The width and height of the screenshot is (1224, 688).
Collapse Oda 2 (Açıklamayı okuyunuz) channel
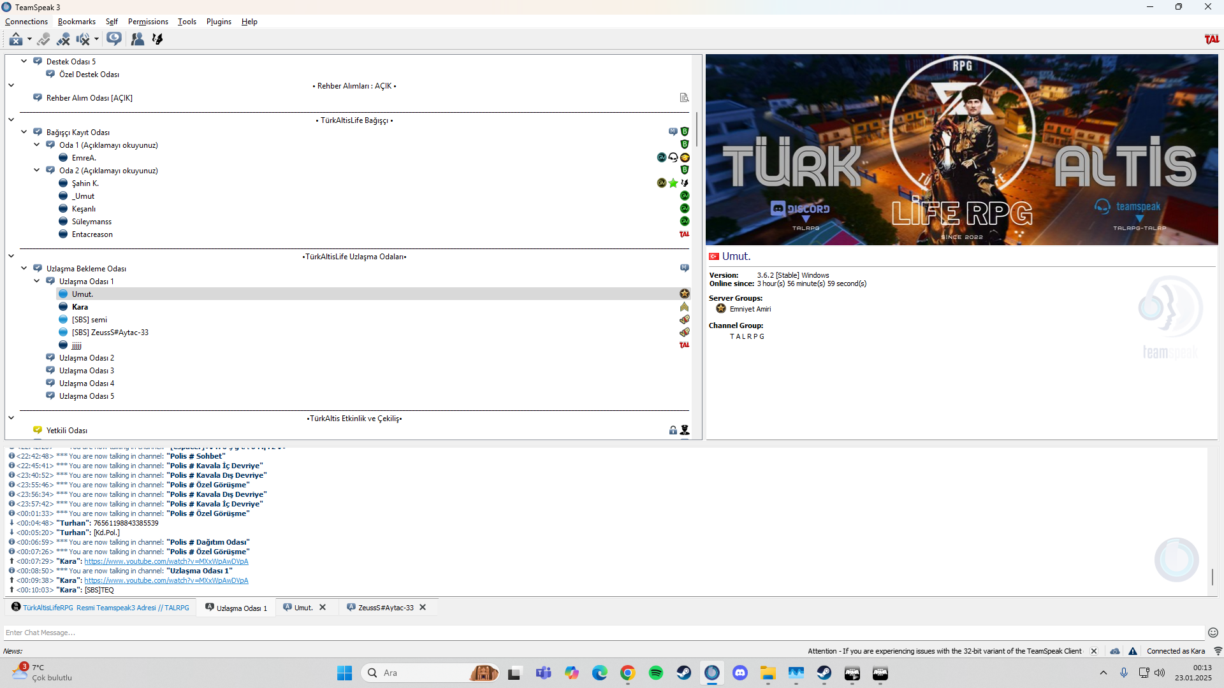[36, 170]
